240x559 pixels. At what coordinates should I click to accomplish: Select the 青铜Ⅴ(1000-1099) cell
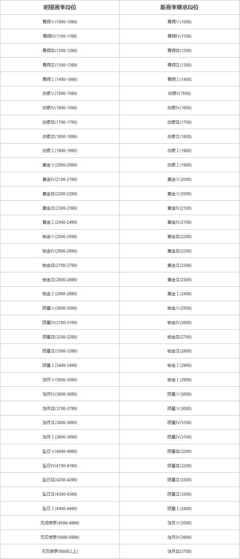point(60,22)
